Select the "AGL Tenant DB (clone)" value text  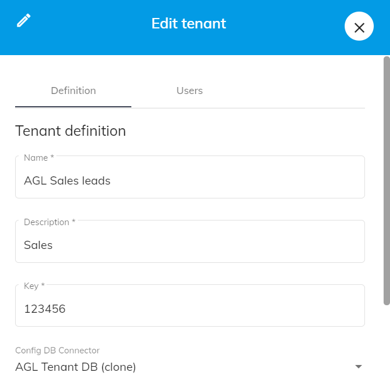(x=76, y=367)
